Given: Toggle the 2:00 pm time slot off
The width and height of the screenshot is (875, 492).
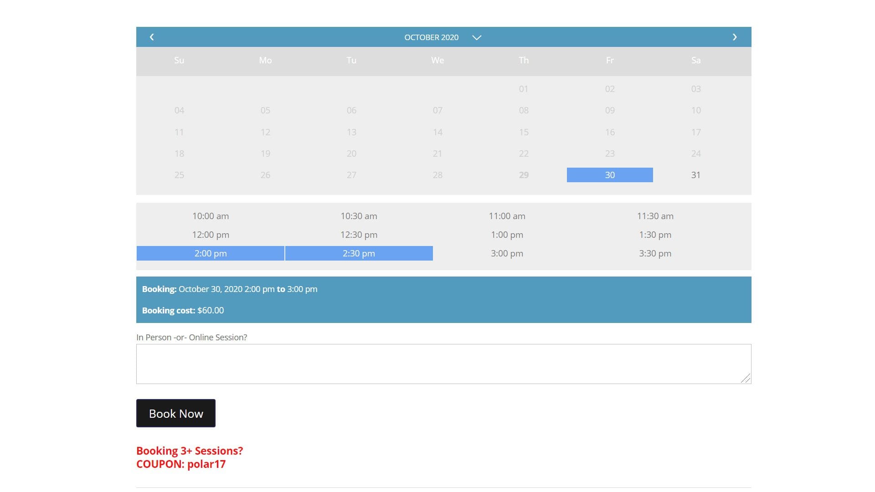Looking at the screenshot, I should tap(211, 253).
